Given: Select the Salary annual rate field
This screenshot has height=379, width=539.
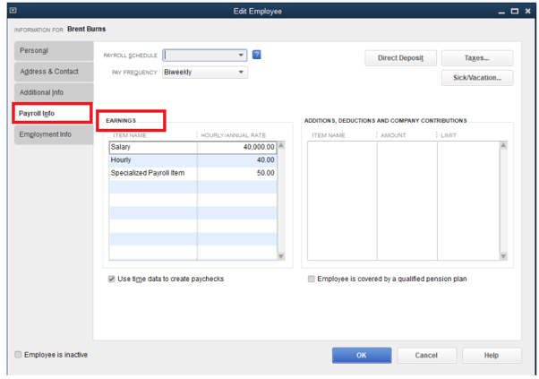Looking at the screenshot, I should pos(236,147).
